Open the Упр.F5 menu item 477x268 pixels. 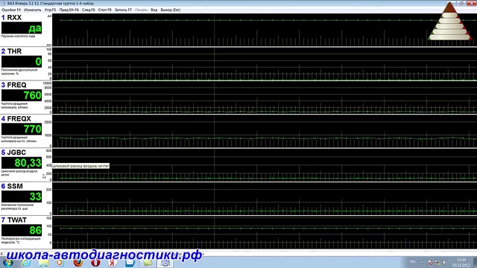50,10
